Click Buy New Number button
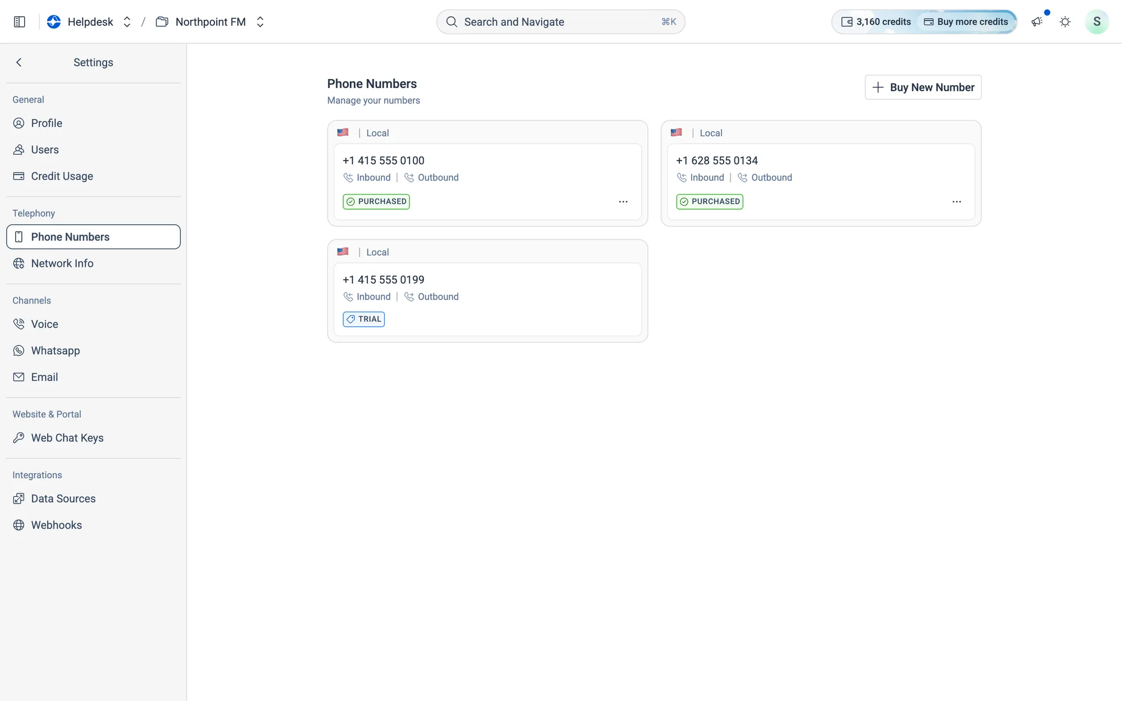Viewport: 1122px width, 701px height. click(923, 87)
